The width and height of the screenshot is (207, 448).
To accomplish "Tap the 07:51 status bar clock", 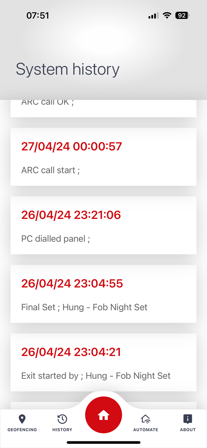I will [x=38, y=15].
